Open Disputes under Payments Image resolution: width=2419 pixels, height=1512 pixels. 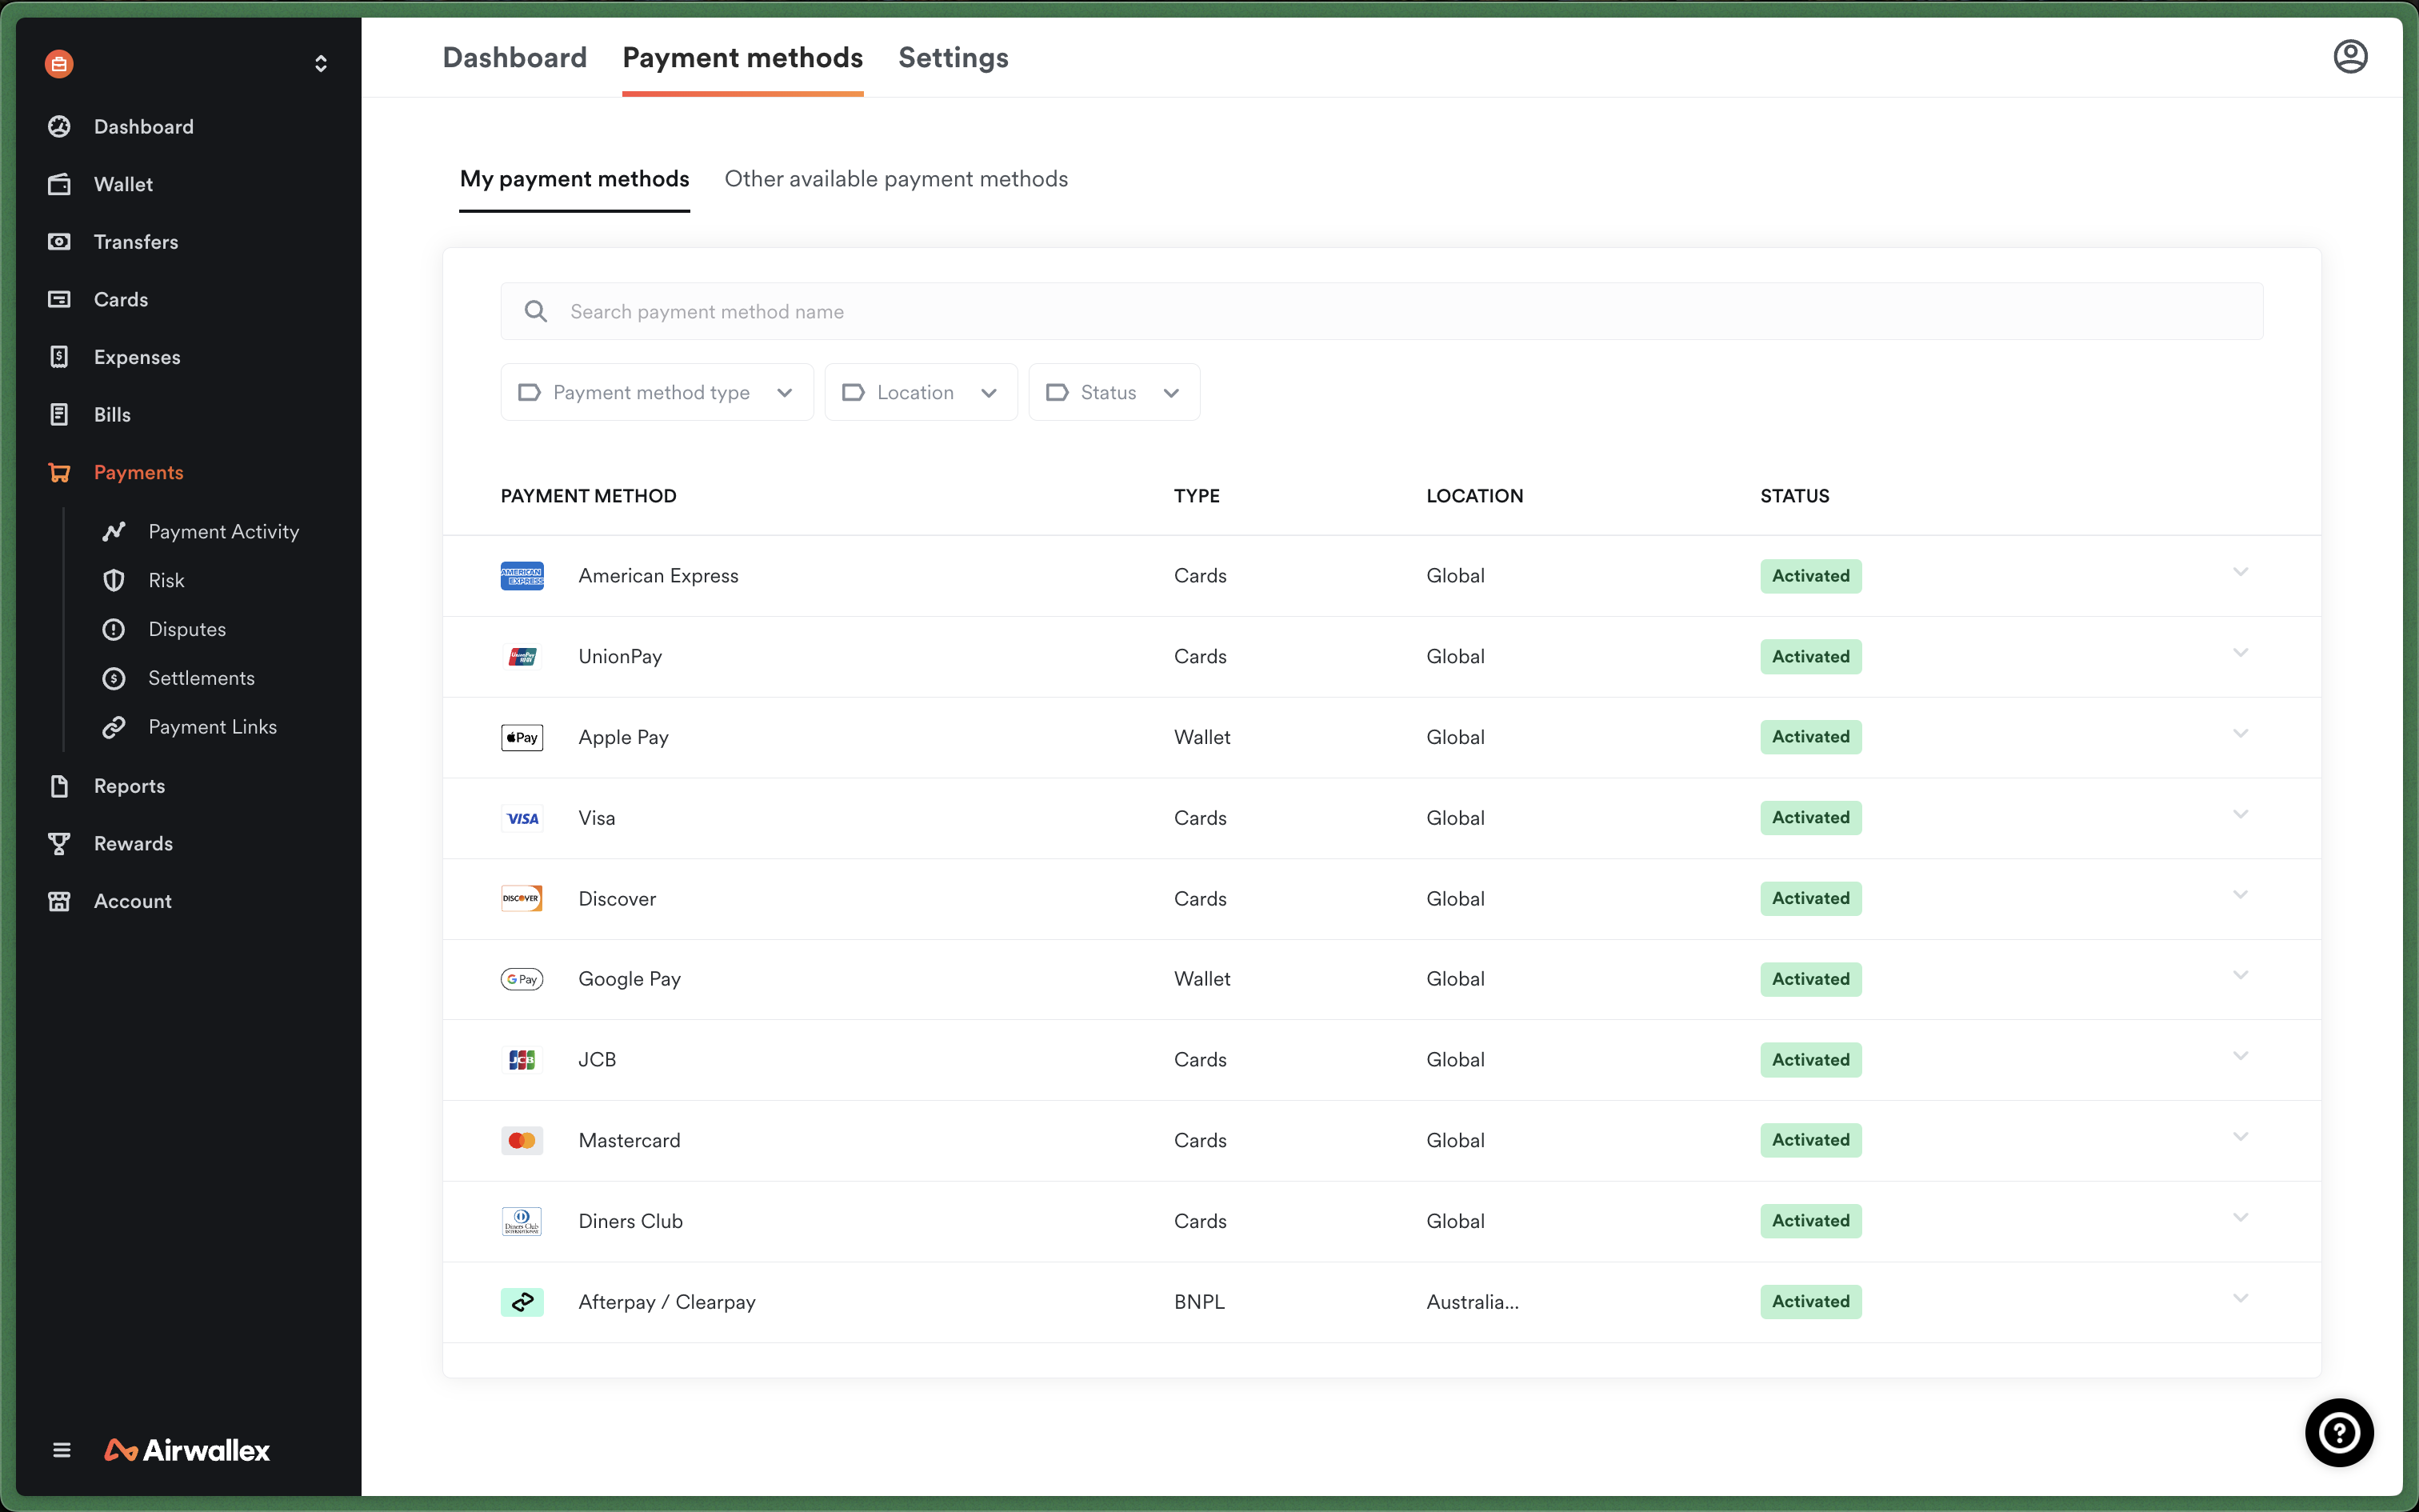pyautogui.click(x=187, y=629)
